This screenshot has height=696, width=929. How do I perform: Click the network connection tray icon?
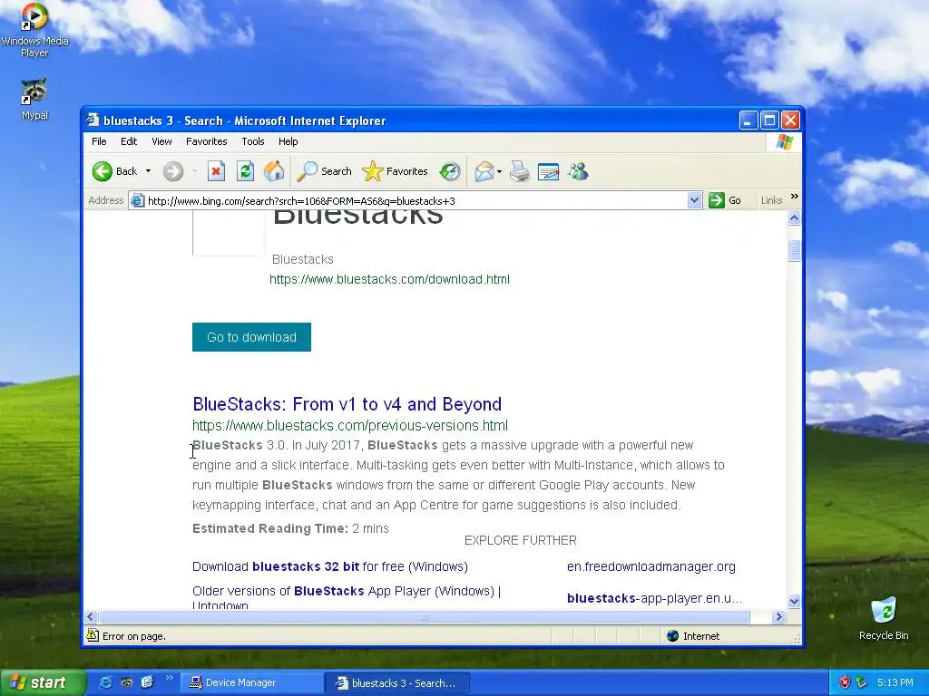[862, 682]
